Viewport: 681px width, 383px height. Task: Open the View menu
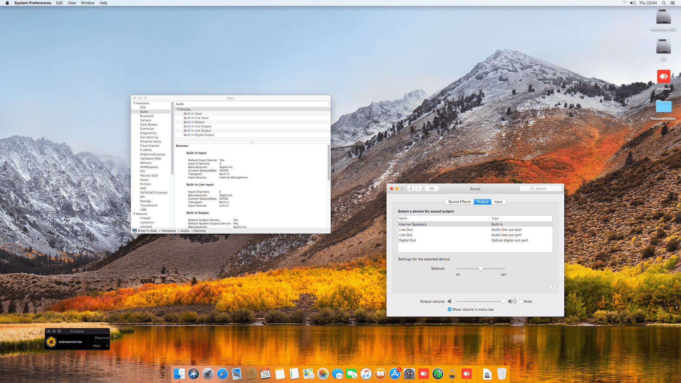(72, 3)
